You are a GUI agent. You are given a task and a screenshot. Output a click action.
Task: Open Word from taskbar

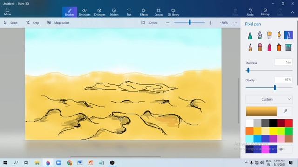pos(80,163)
